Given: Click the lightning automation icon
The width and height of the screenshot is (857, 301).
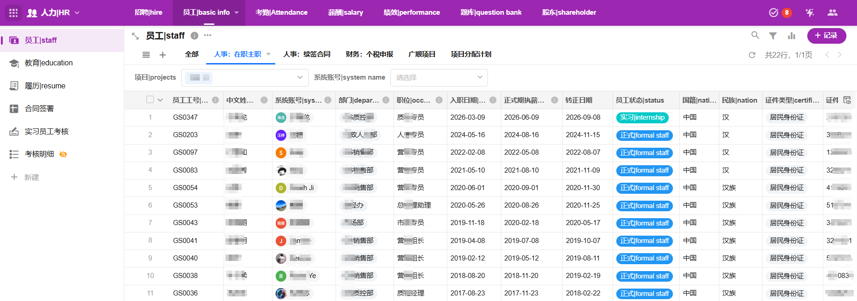Looking at the screenshot, I should coord(810,12).
